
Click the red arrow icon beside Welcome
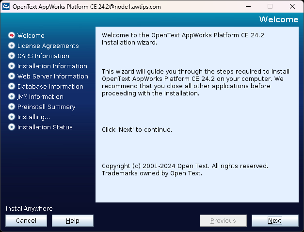click(12, 35)
